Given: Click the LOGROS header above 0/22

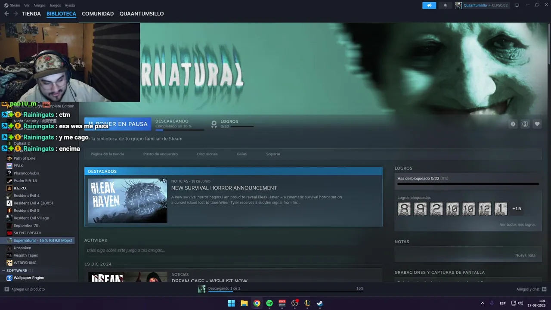Looking at the screenshot, I should [229, 121].
